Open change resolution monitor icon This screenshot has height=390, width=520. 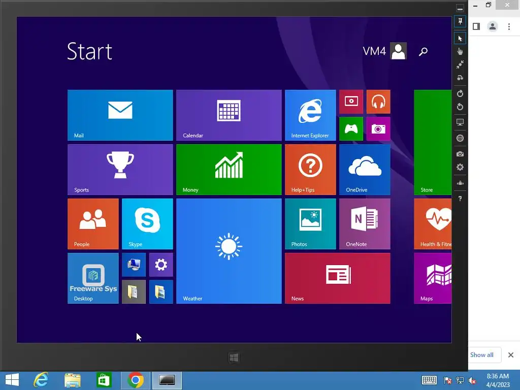pos(460,122)
